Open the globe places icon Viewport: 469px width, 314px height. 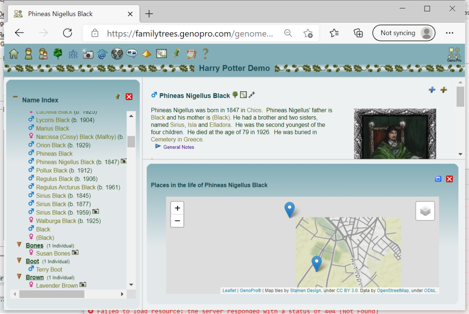coord(117,54)
